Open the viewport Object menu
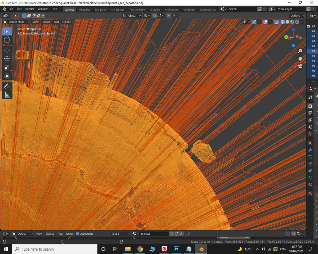Viewport: 318px width, 254px height. coord(66,22)
